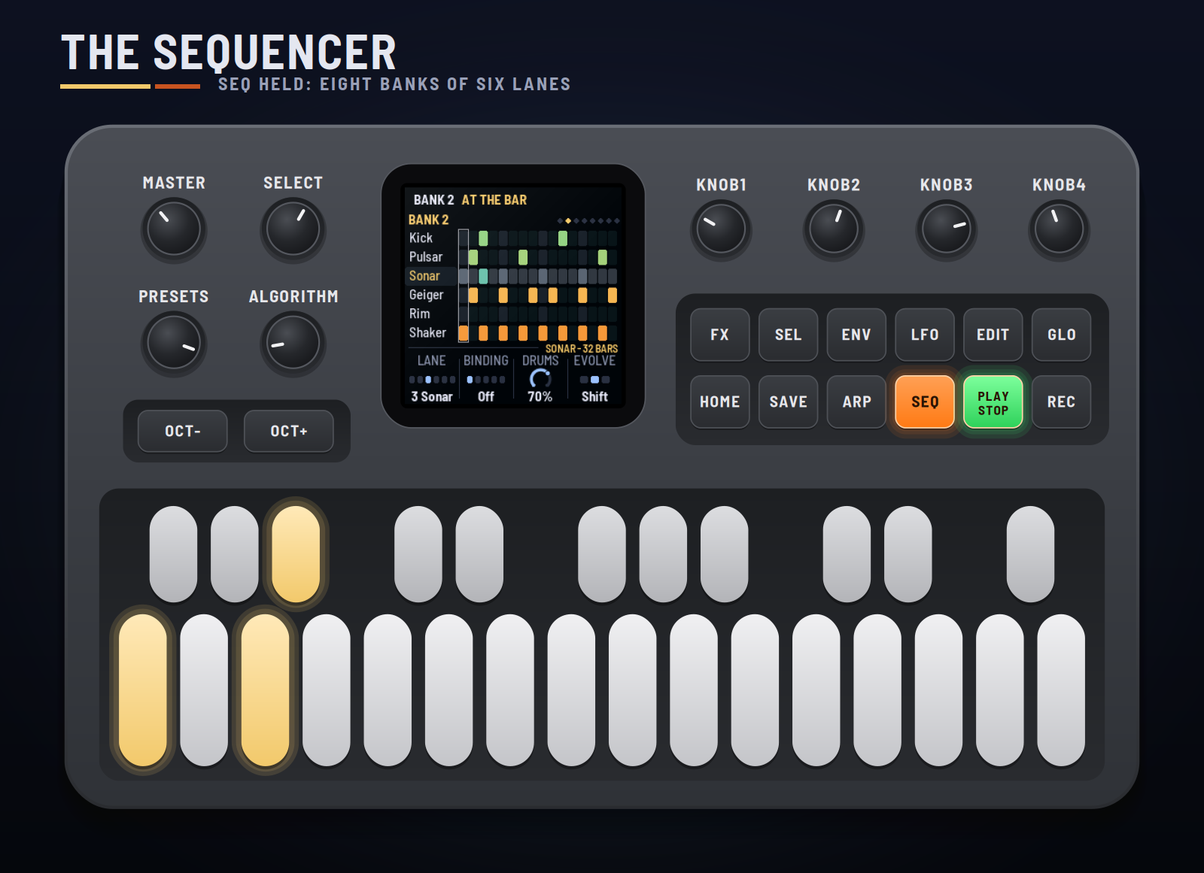Tap the leftmost lit white key
Viewport: 1204px width, 873px height.
[x=142, y=690]
